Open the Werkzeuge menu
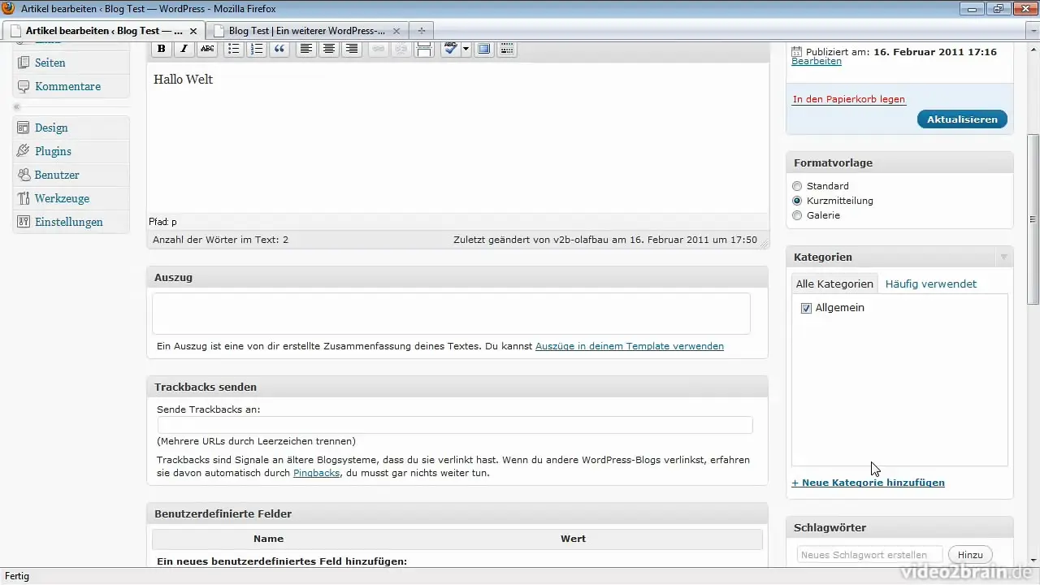1040x585 pixels. (x=62, y=198)
